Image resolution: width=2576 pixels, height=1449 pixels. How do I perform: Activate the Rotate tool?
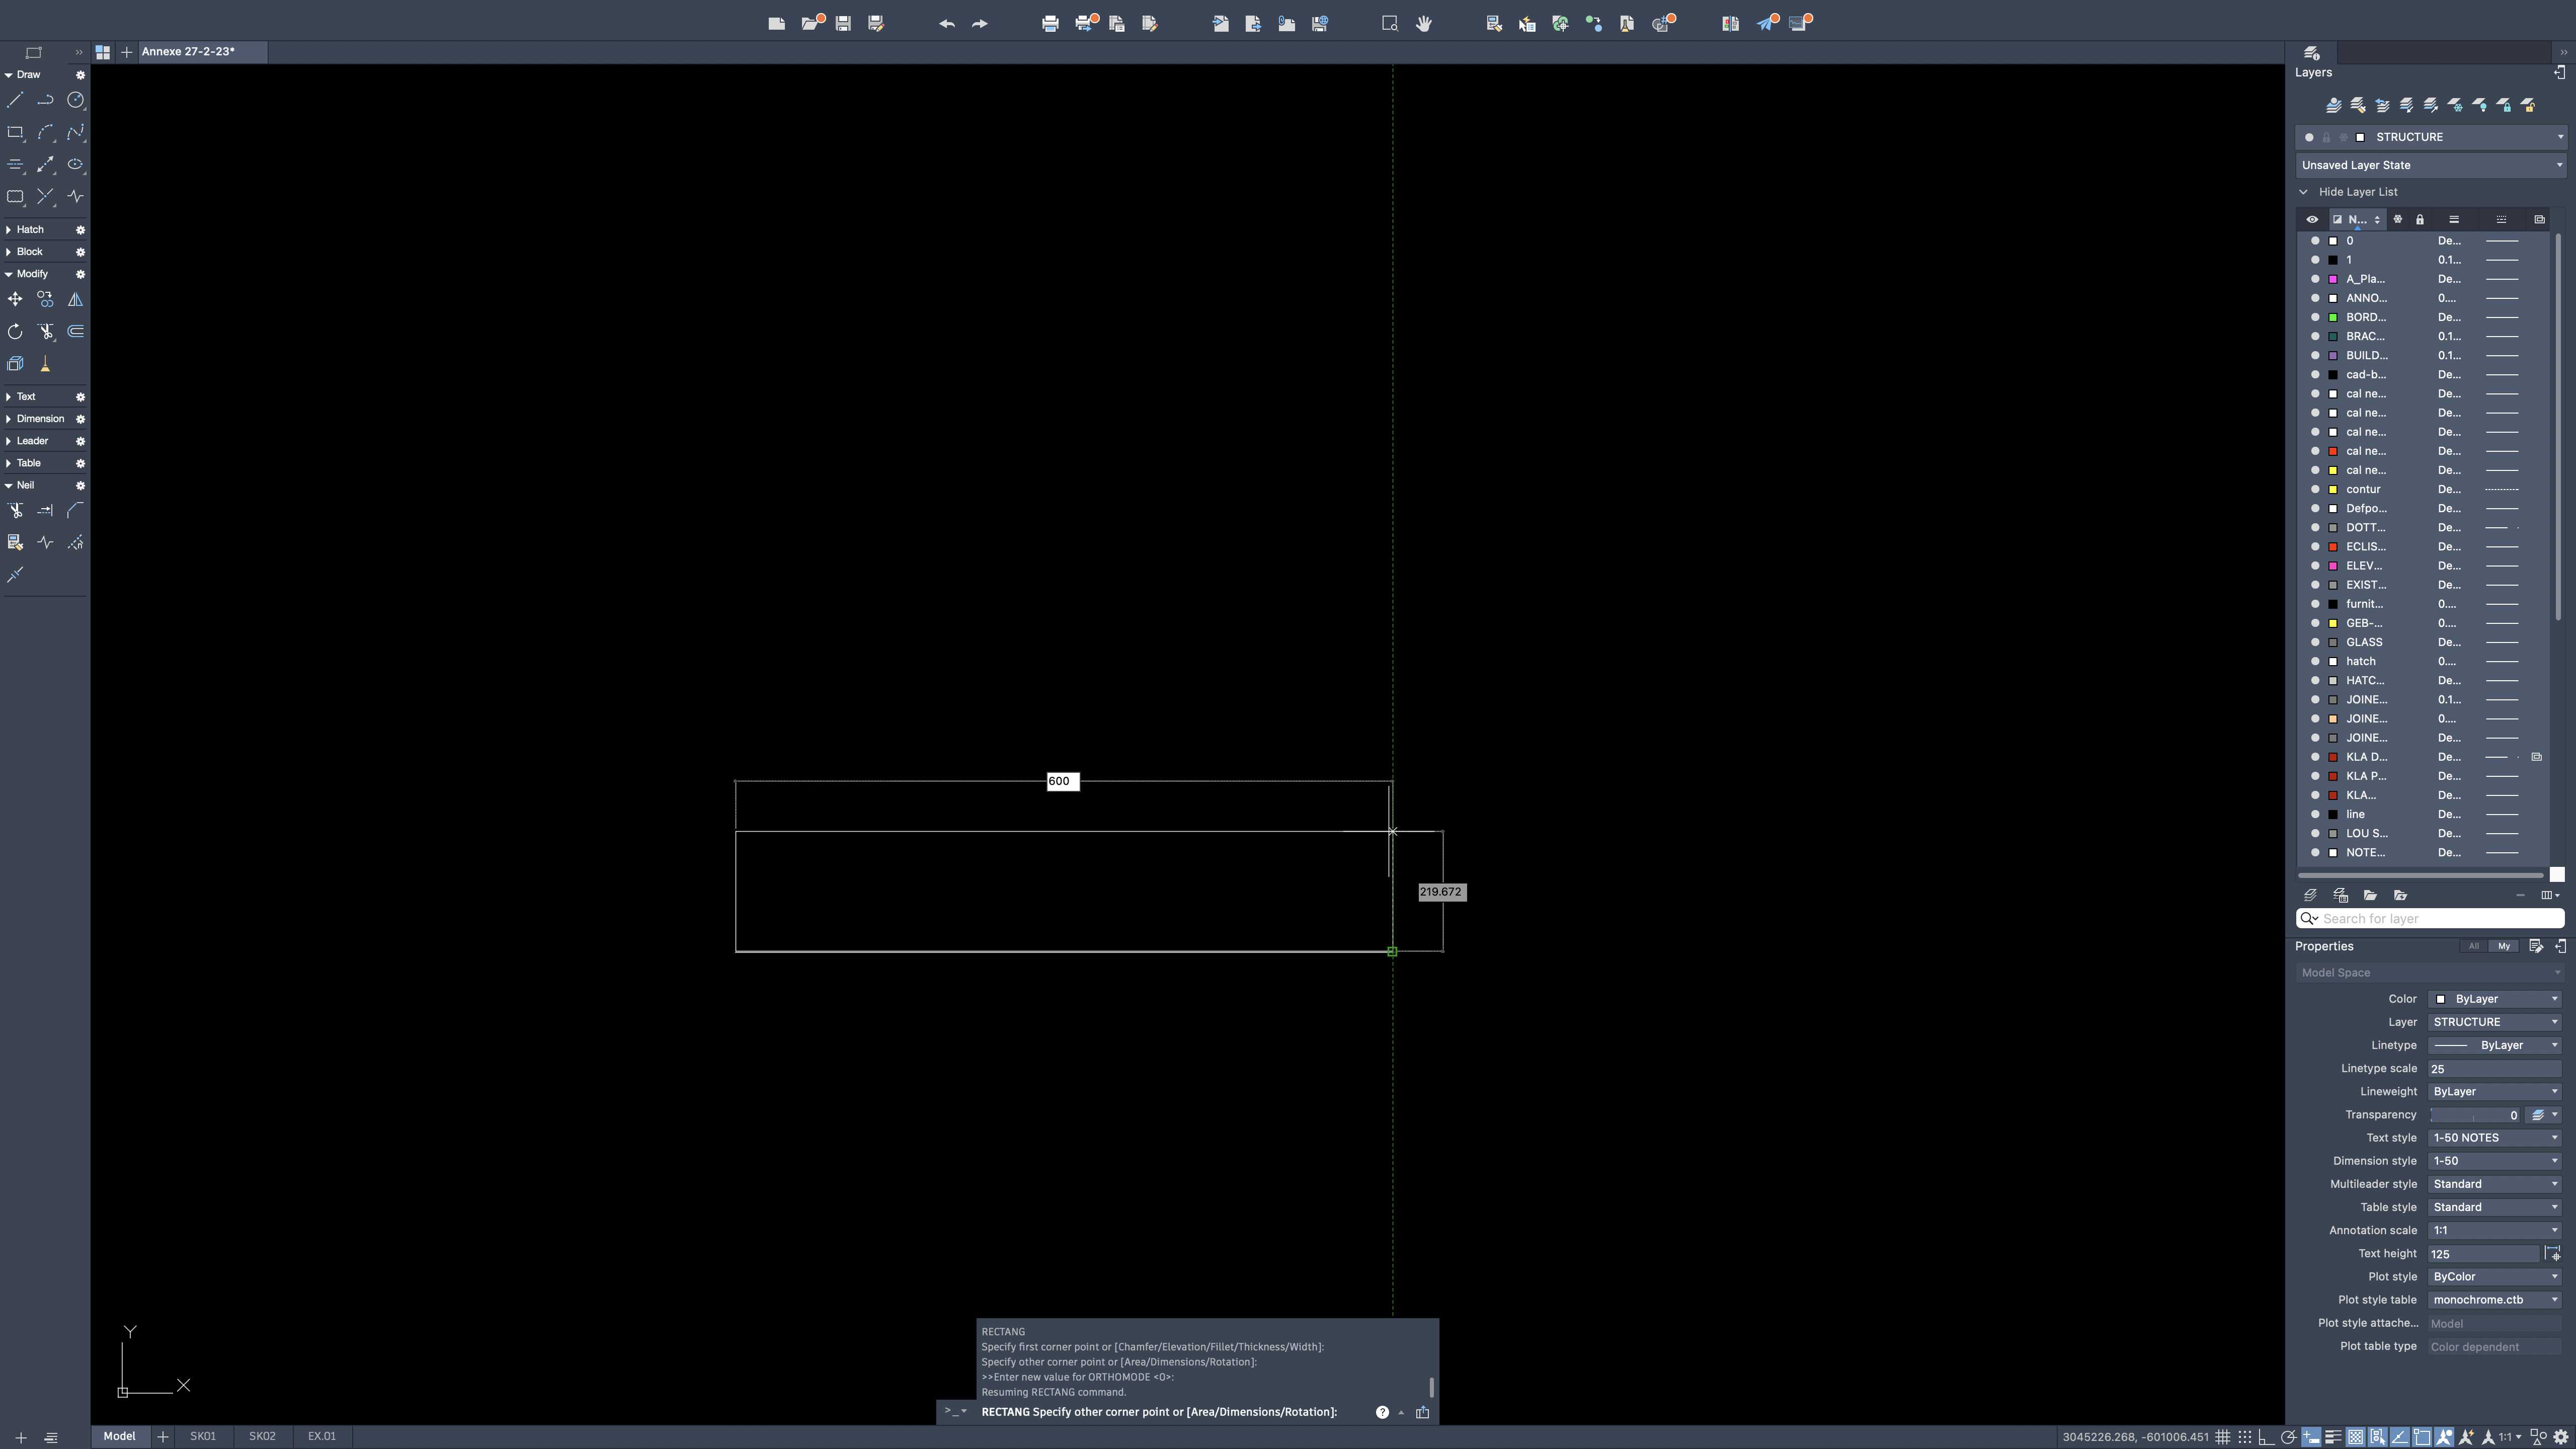point(15,331)
